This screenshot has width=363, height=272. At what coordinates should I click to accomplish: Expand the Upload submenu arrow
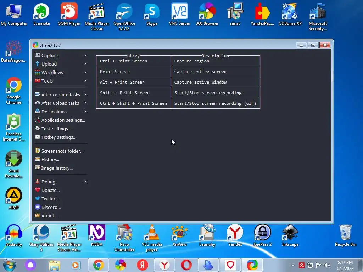tap(85, 64)
